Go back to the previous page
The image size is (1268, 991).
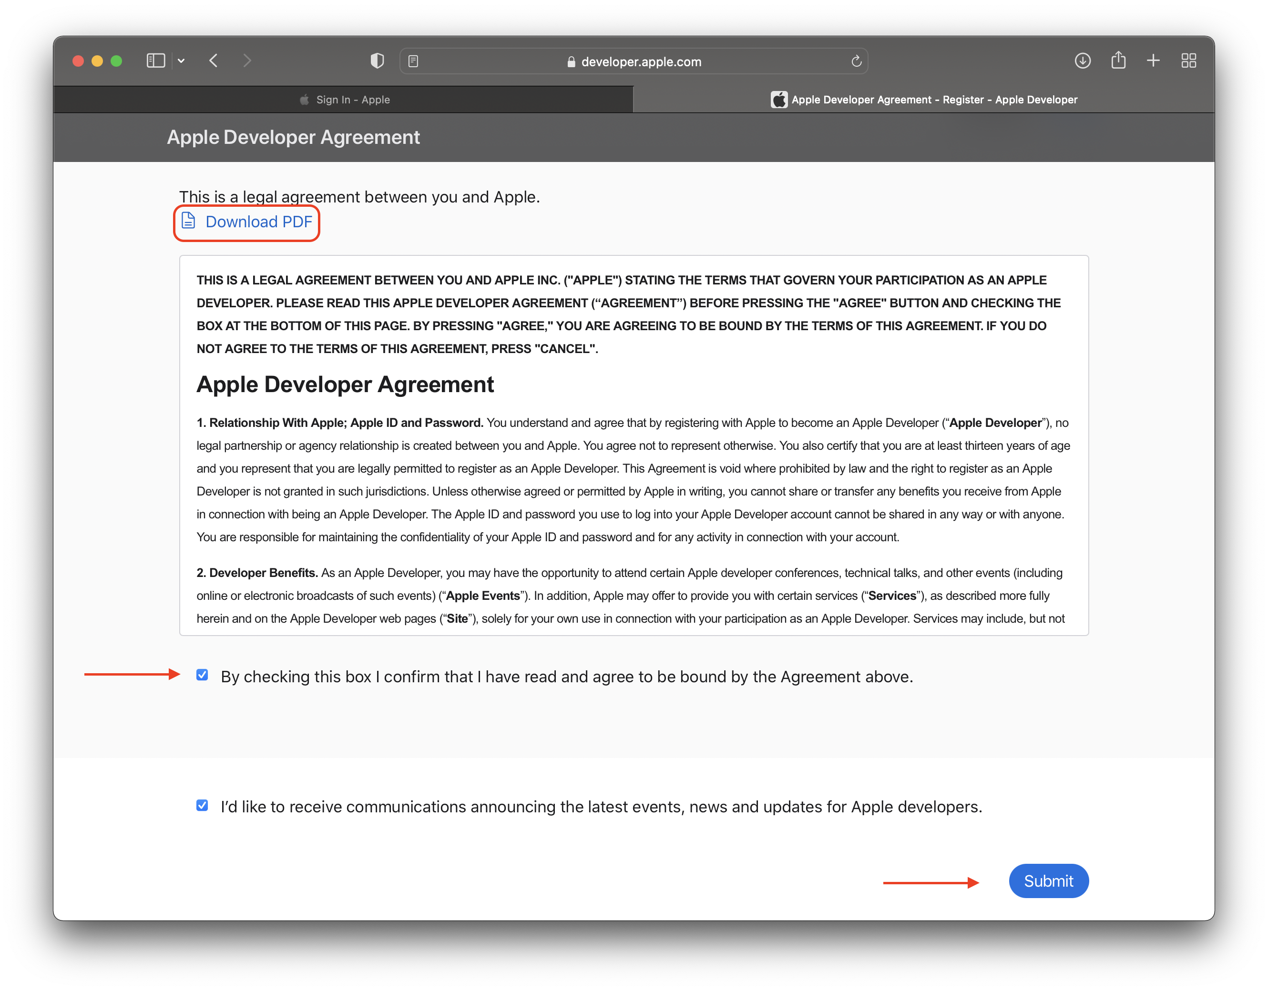tap(214, 61)
